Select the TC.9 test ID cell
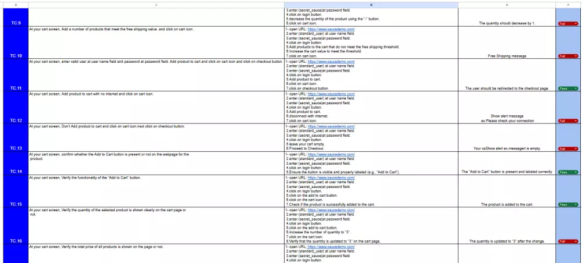This screenshot has height=263, width=582. (x=16, y=17)
